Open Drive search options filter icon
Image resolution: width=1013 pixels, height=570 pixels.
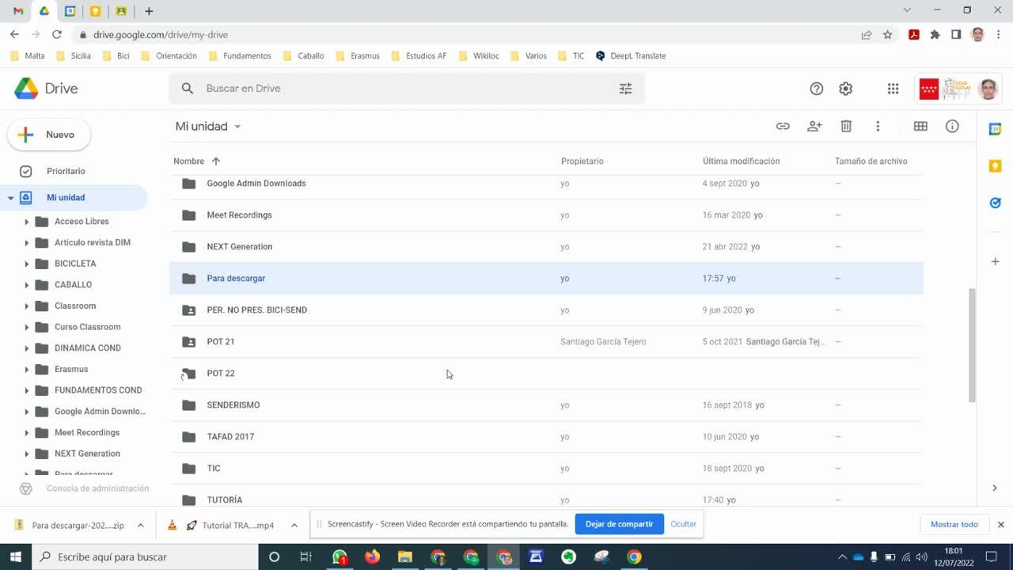point(625,89)
